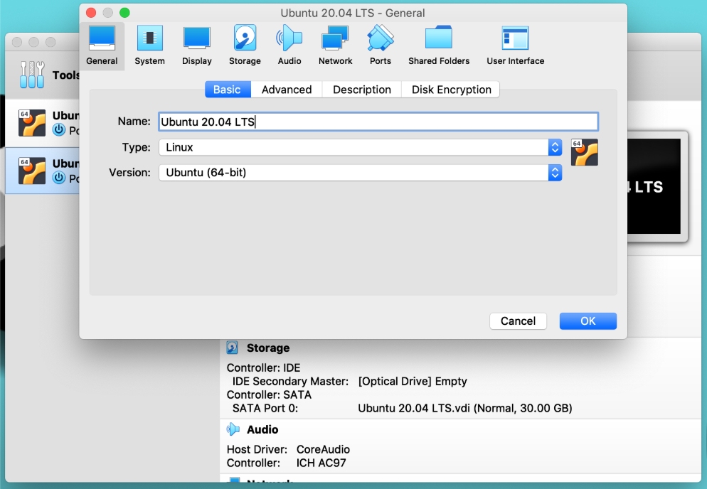Screen dimensions: 707x489
Task: Click the Audio section heading in details
Action: click(x=262, y=429)
